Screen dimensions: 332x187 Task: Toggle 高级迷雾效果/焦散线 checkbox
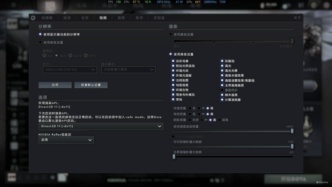(222, 80)
